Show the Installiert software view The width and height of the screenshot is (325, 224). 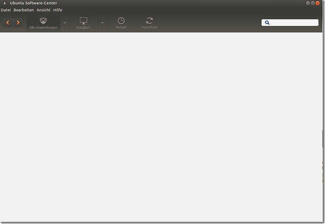(83, 23)
